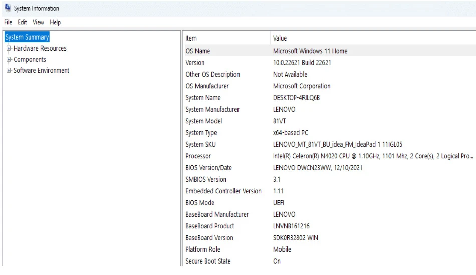Click the 81VT model value
The image size is (476, 275).
click(x=279, y=121)
